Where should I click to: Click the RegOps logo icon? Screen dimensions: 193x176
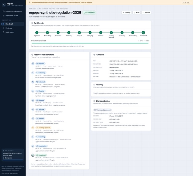tap(4, 5)
